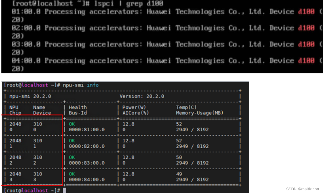Viewport: 323px width, 193px height.
Task: Click the 'Memory-Usage(MB)' column header
Action: tap(199, 113)
